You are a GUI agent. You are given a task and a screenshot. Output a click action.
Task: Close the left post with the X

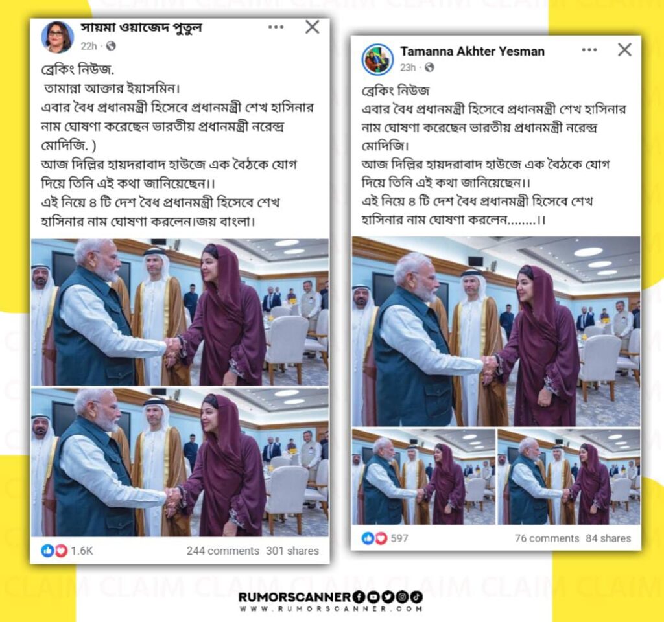click(313, 27)
